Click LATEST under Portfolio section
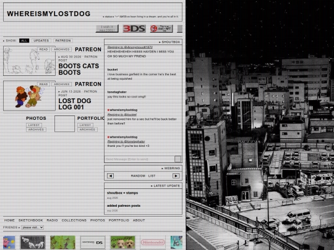Viewport: 334px width, 250px height. (85, 125)
